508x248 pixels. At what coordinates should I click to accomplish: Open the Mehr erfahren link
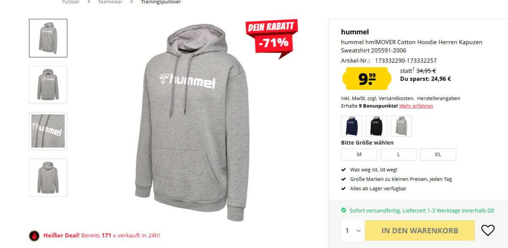[416, 106]
